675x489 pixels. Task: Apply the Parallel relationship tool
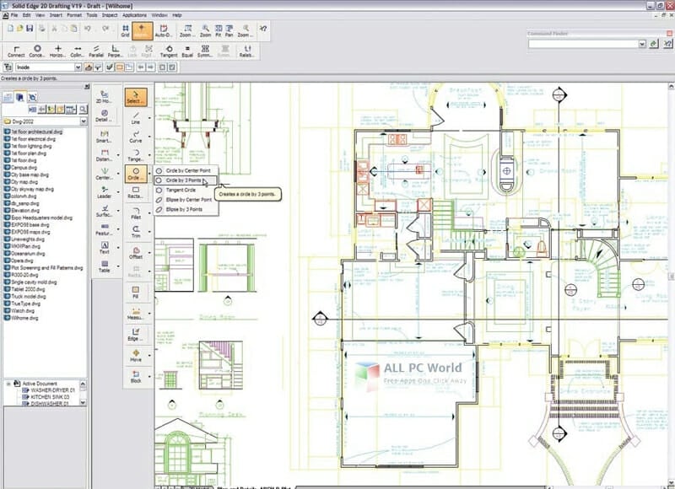(x=96, y=51)
